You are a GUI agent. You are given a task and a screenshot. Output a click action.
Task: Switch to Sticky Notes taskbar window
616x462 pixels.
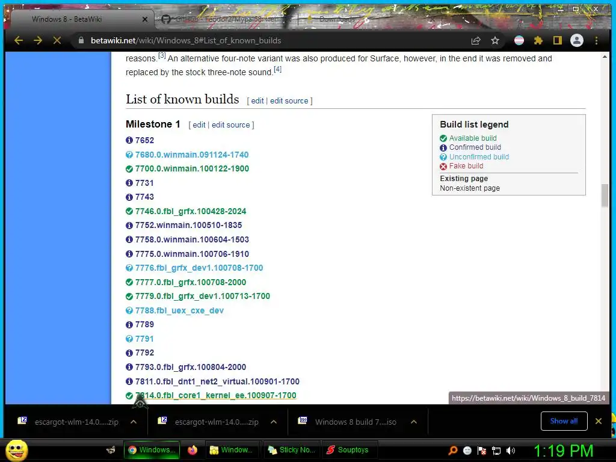tap(292, 450)
